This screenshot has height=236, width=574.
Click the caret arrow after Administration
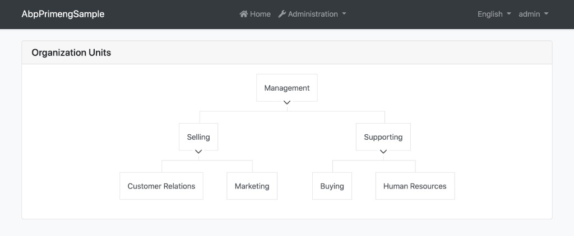344,14
